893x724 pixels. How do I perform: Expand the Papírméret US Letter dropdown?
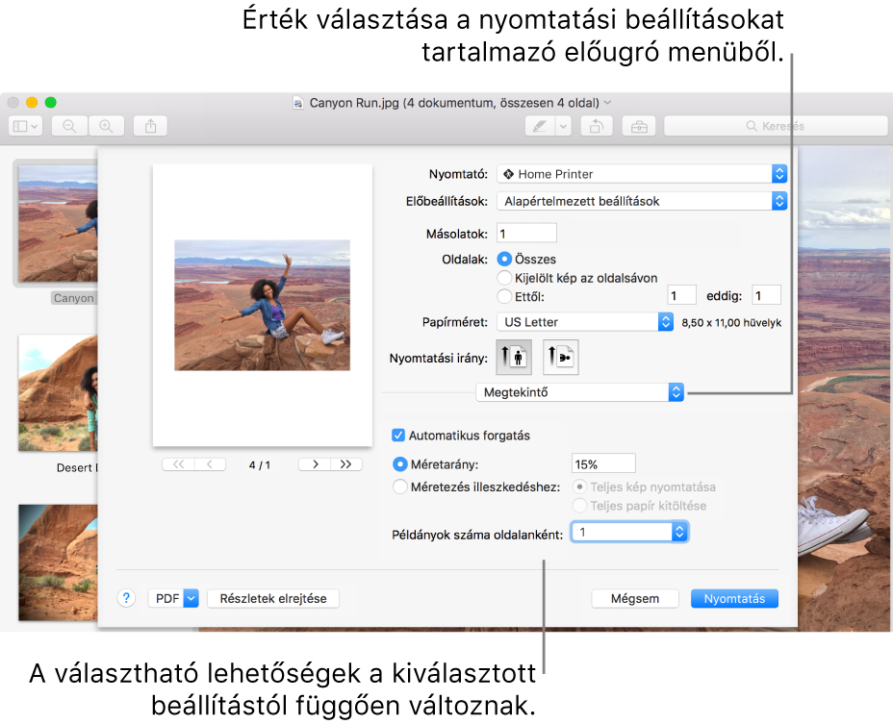(584, 322)
